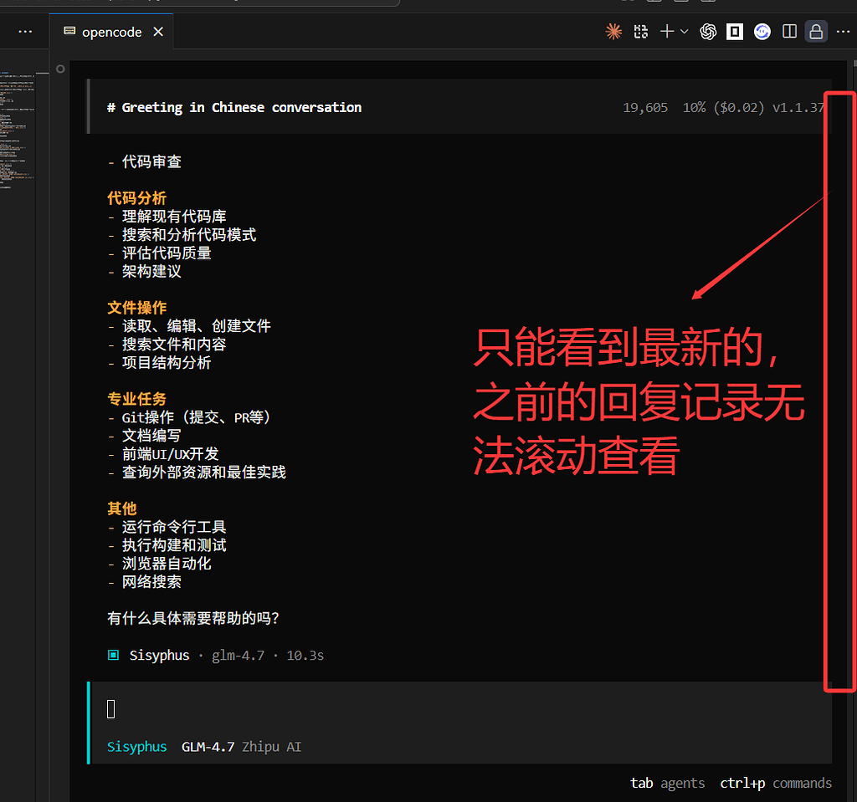Open the editor More Actions ellipsis
The height and width of the screenshot is (802, 857).
point(843,32)
